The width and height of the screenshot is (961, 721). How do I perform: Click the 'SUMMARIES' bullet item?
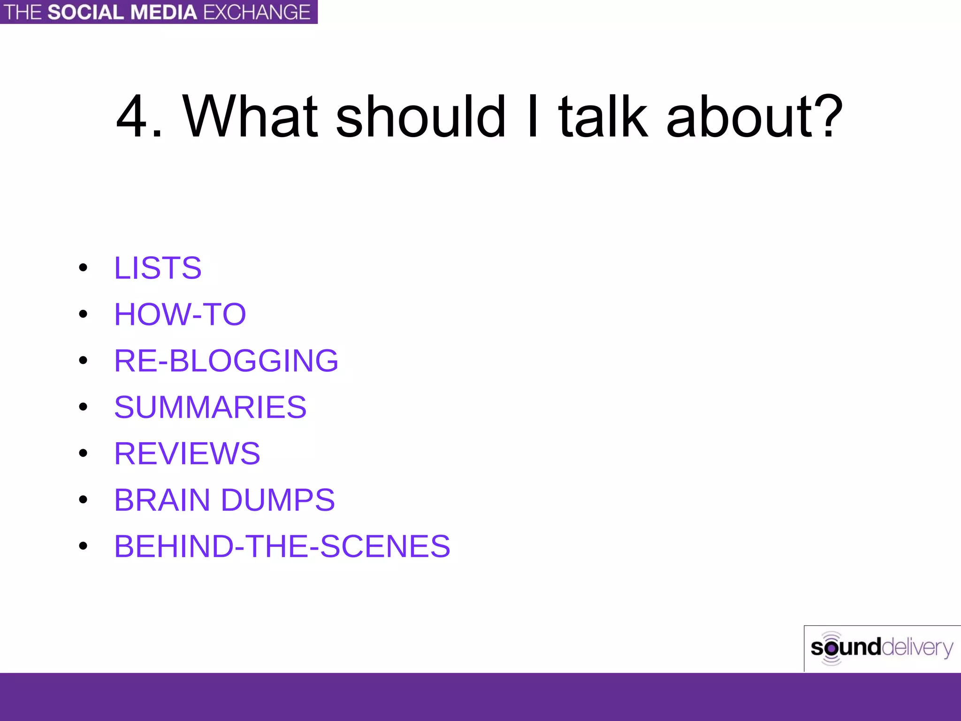[210, 407]
